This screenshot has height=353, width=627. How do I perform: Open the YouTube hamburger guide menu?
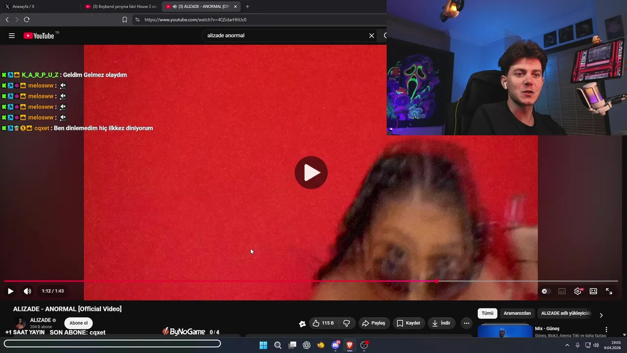pos(12,36)
